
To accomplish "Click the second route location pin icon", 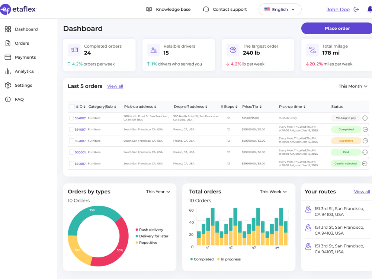I will [308, 228].
